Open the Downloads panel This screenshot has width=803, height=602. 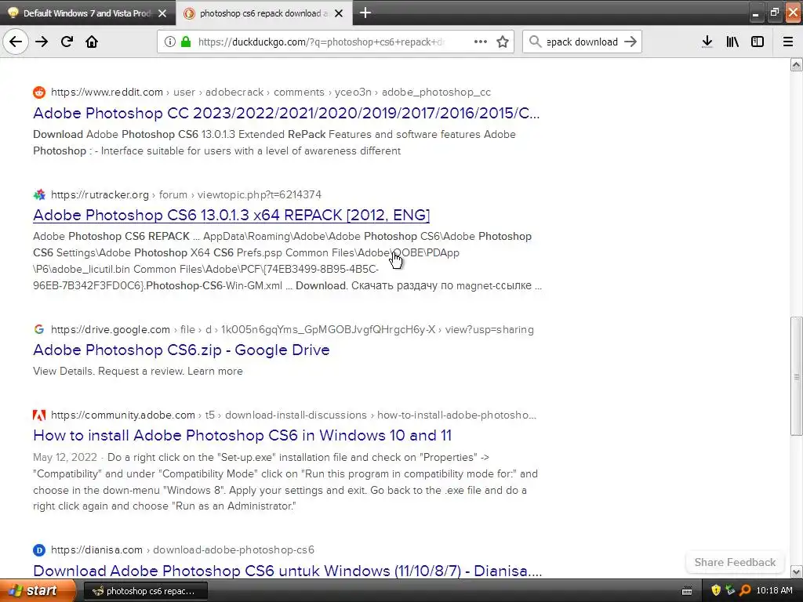coord(707,42)
